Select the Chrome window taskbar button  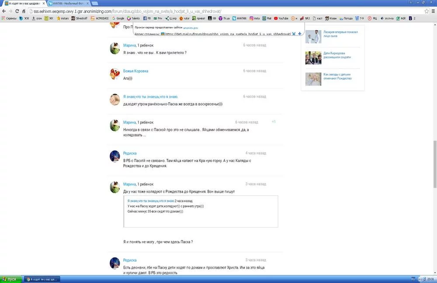42,279
